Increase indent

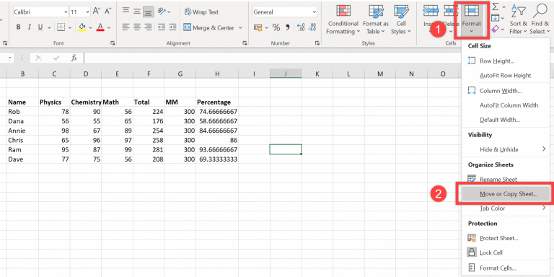172,27
